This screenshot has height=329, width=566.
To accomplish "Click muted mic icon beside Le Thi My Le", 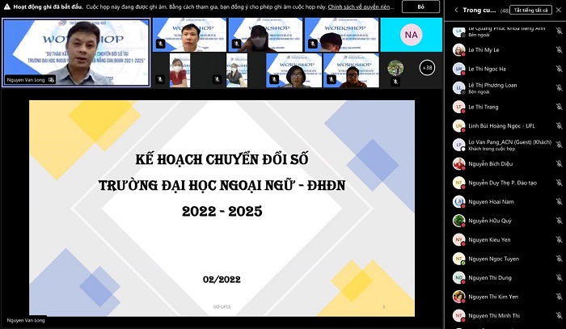I will point(559,50).
